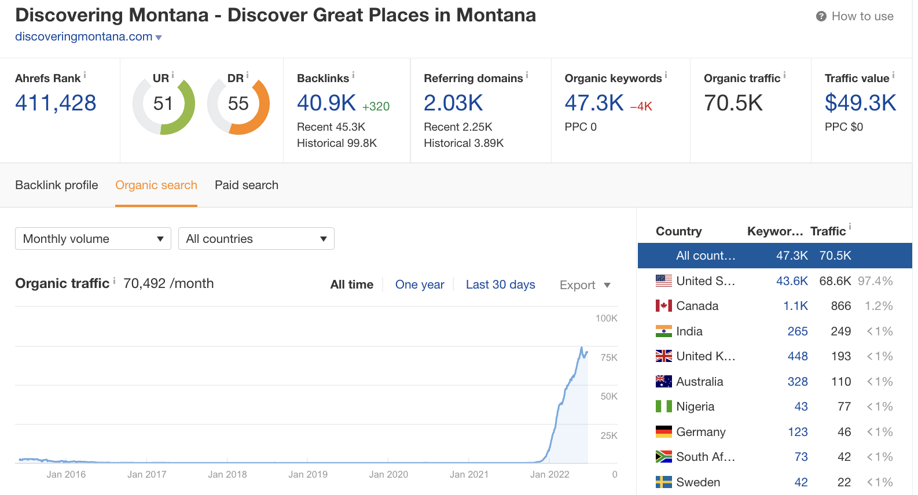This screenshot has height=495, width=918.
Task: Click the Referring domains info icon
Action: (527, 75)
